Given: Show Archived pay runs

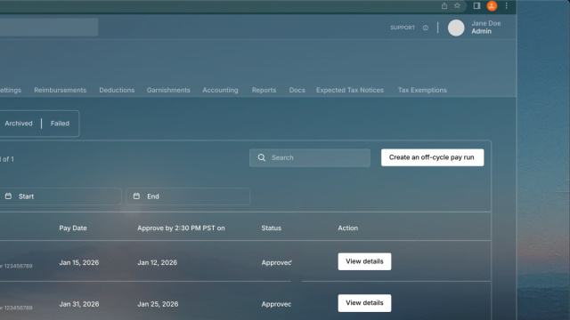Looking at the screenshot, I should tap(19, 124).
